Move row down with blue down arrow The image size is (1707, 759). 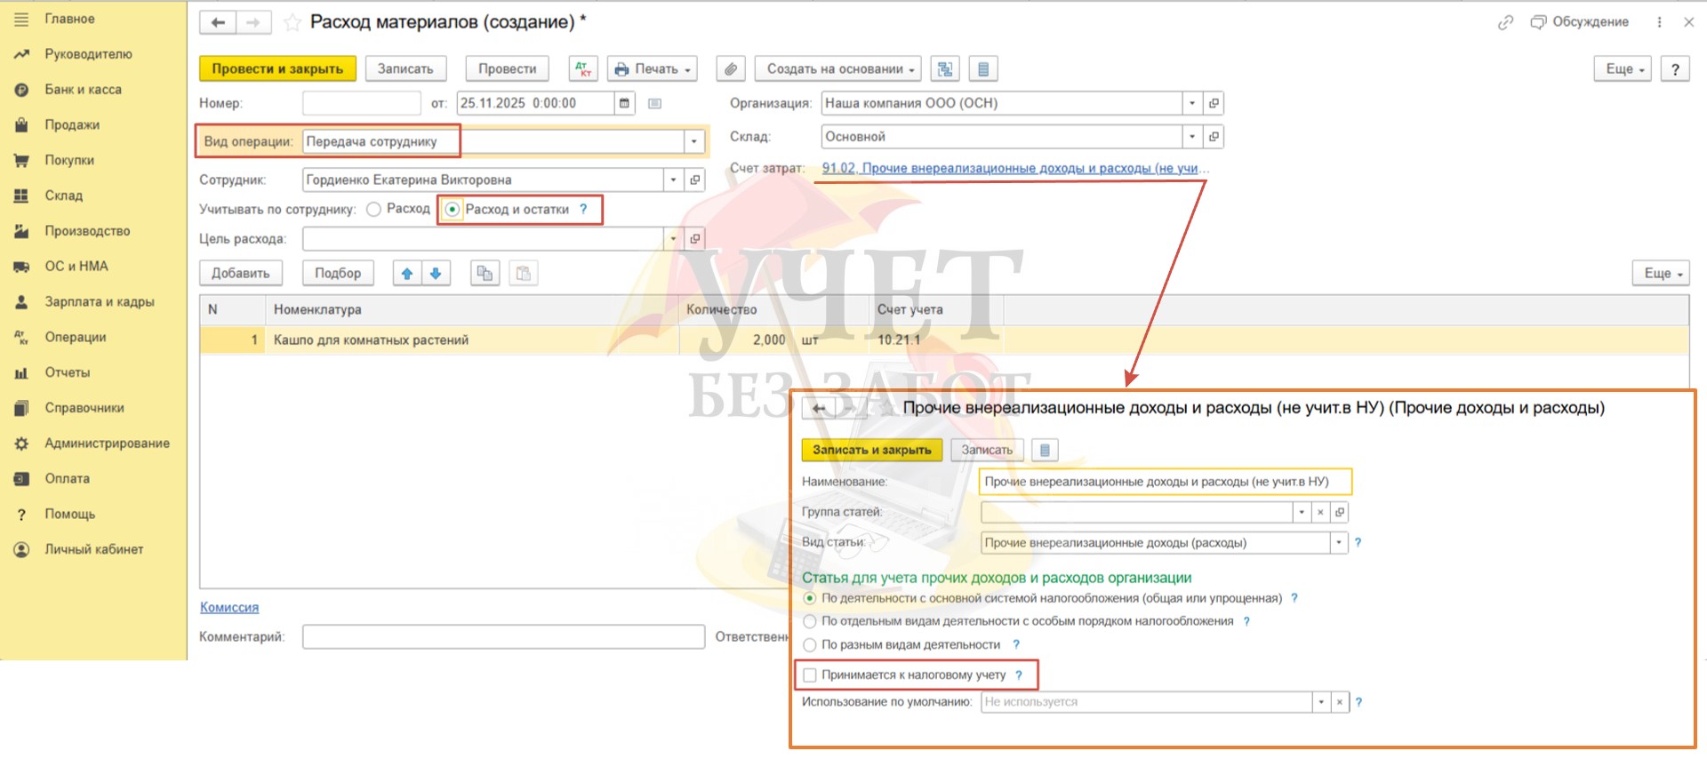point(436,274)
